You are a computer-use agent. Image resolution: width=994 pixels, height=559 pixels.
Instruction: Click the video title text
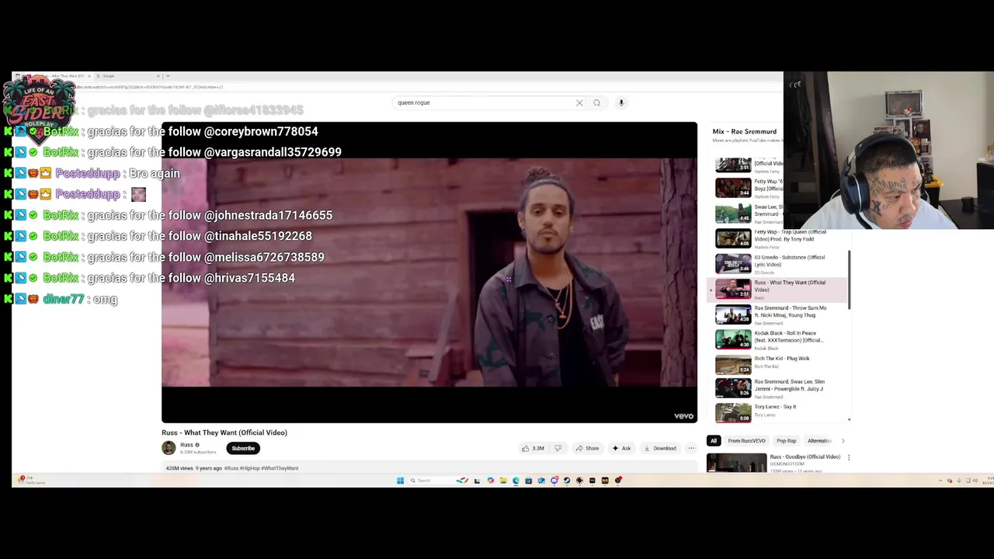click(x=224, y=432)
